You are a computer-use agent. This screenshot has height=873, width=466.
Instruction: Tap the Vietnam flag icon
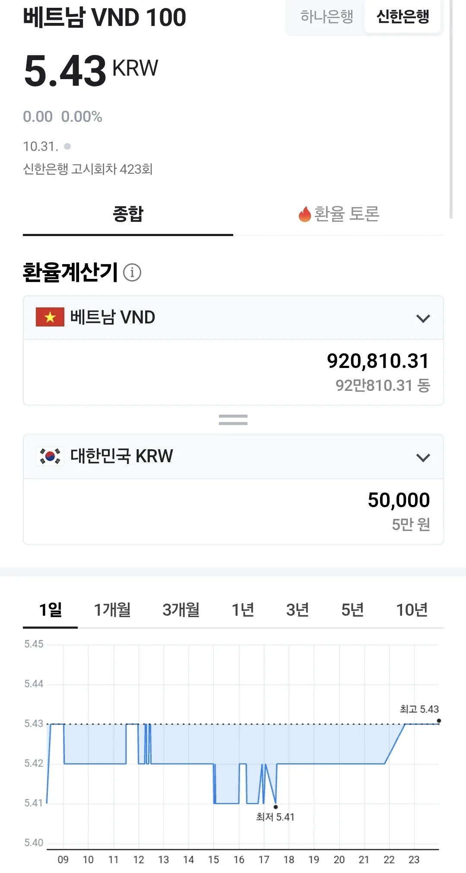pos(50,317)
